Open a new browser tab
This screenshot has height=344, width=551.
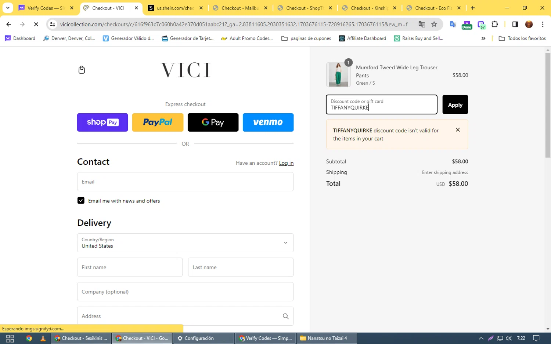[473, 8]
